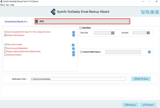160x108 pixels.
Task: Click the Path To Save button
Action: (x=141, y=79)
